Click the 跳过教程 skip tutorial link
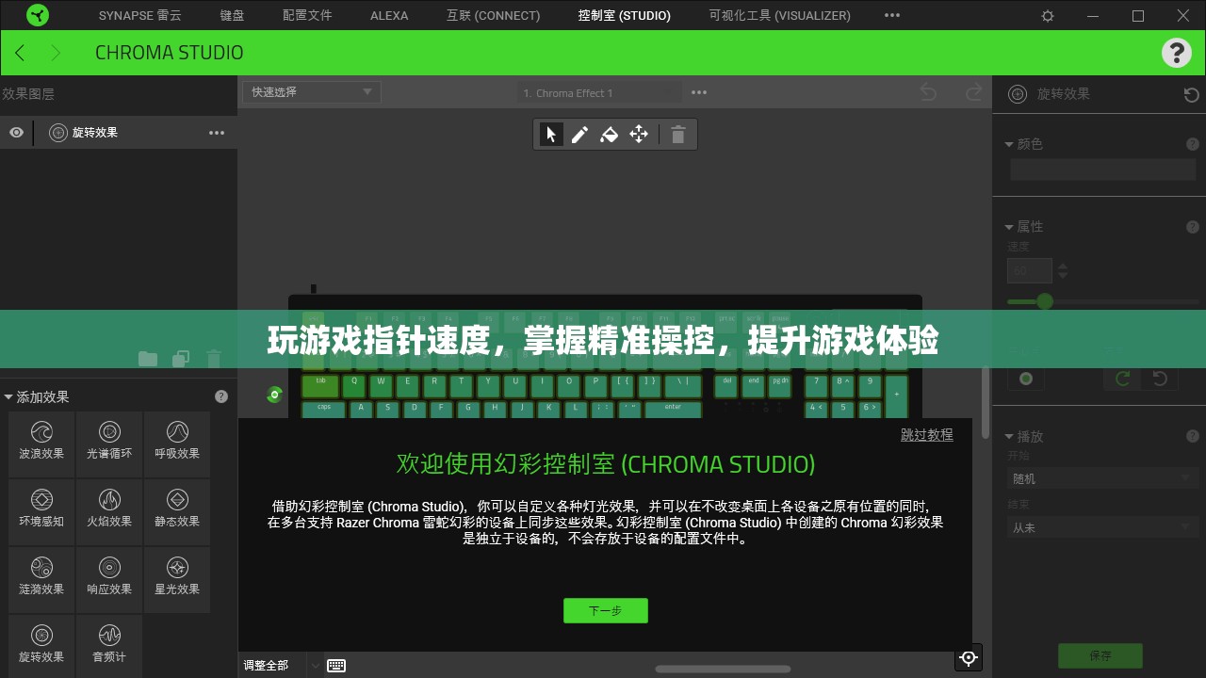Viewport: 1206px width, 678px height. tap(927, 434)
